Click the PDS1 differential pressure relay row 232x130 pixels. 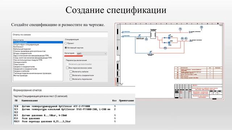click(74, 122)
